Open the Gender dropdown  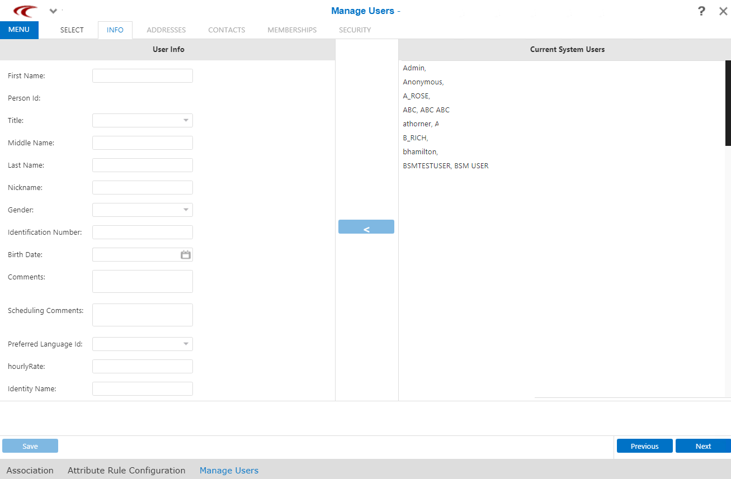185,210
